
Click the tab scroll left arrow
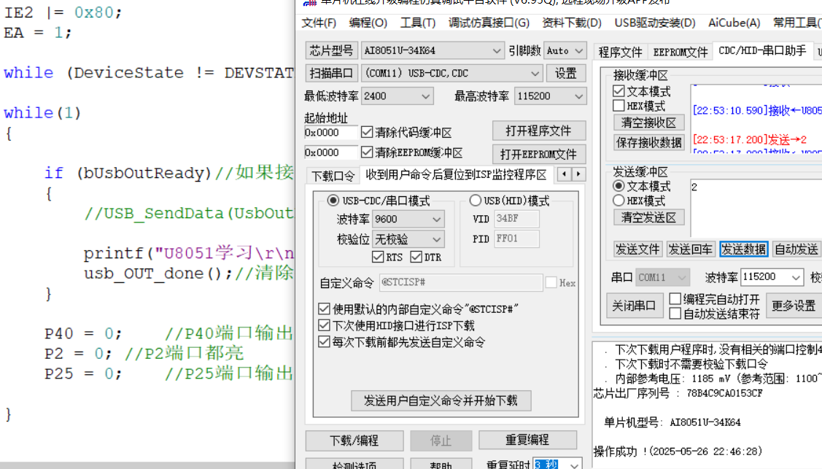(x=564, y=174)
